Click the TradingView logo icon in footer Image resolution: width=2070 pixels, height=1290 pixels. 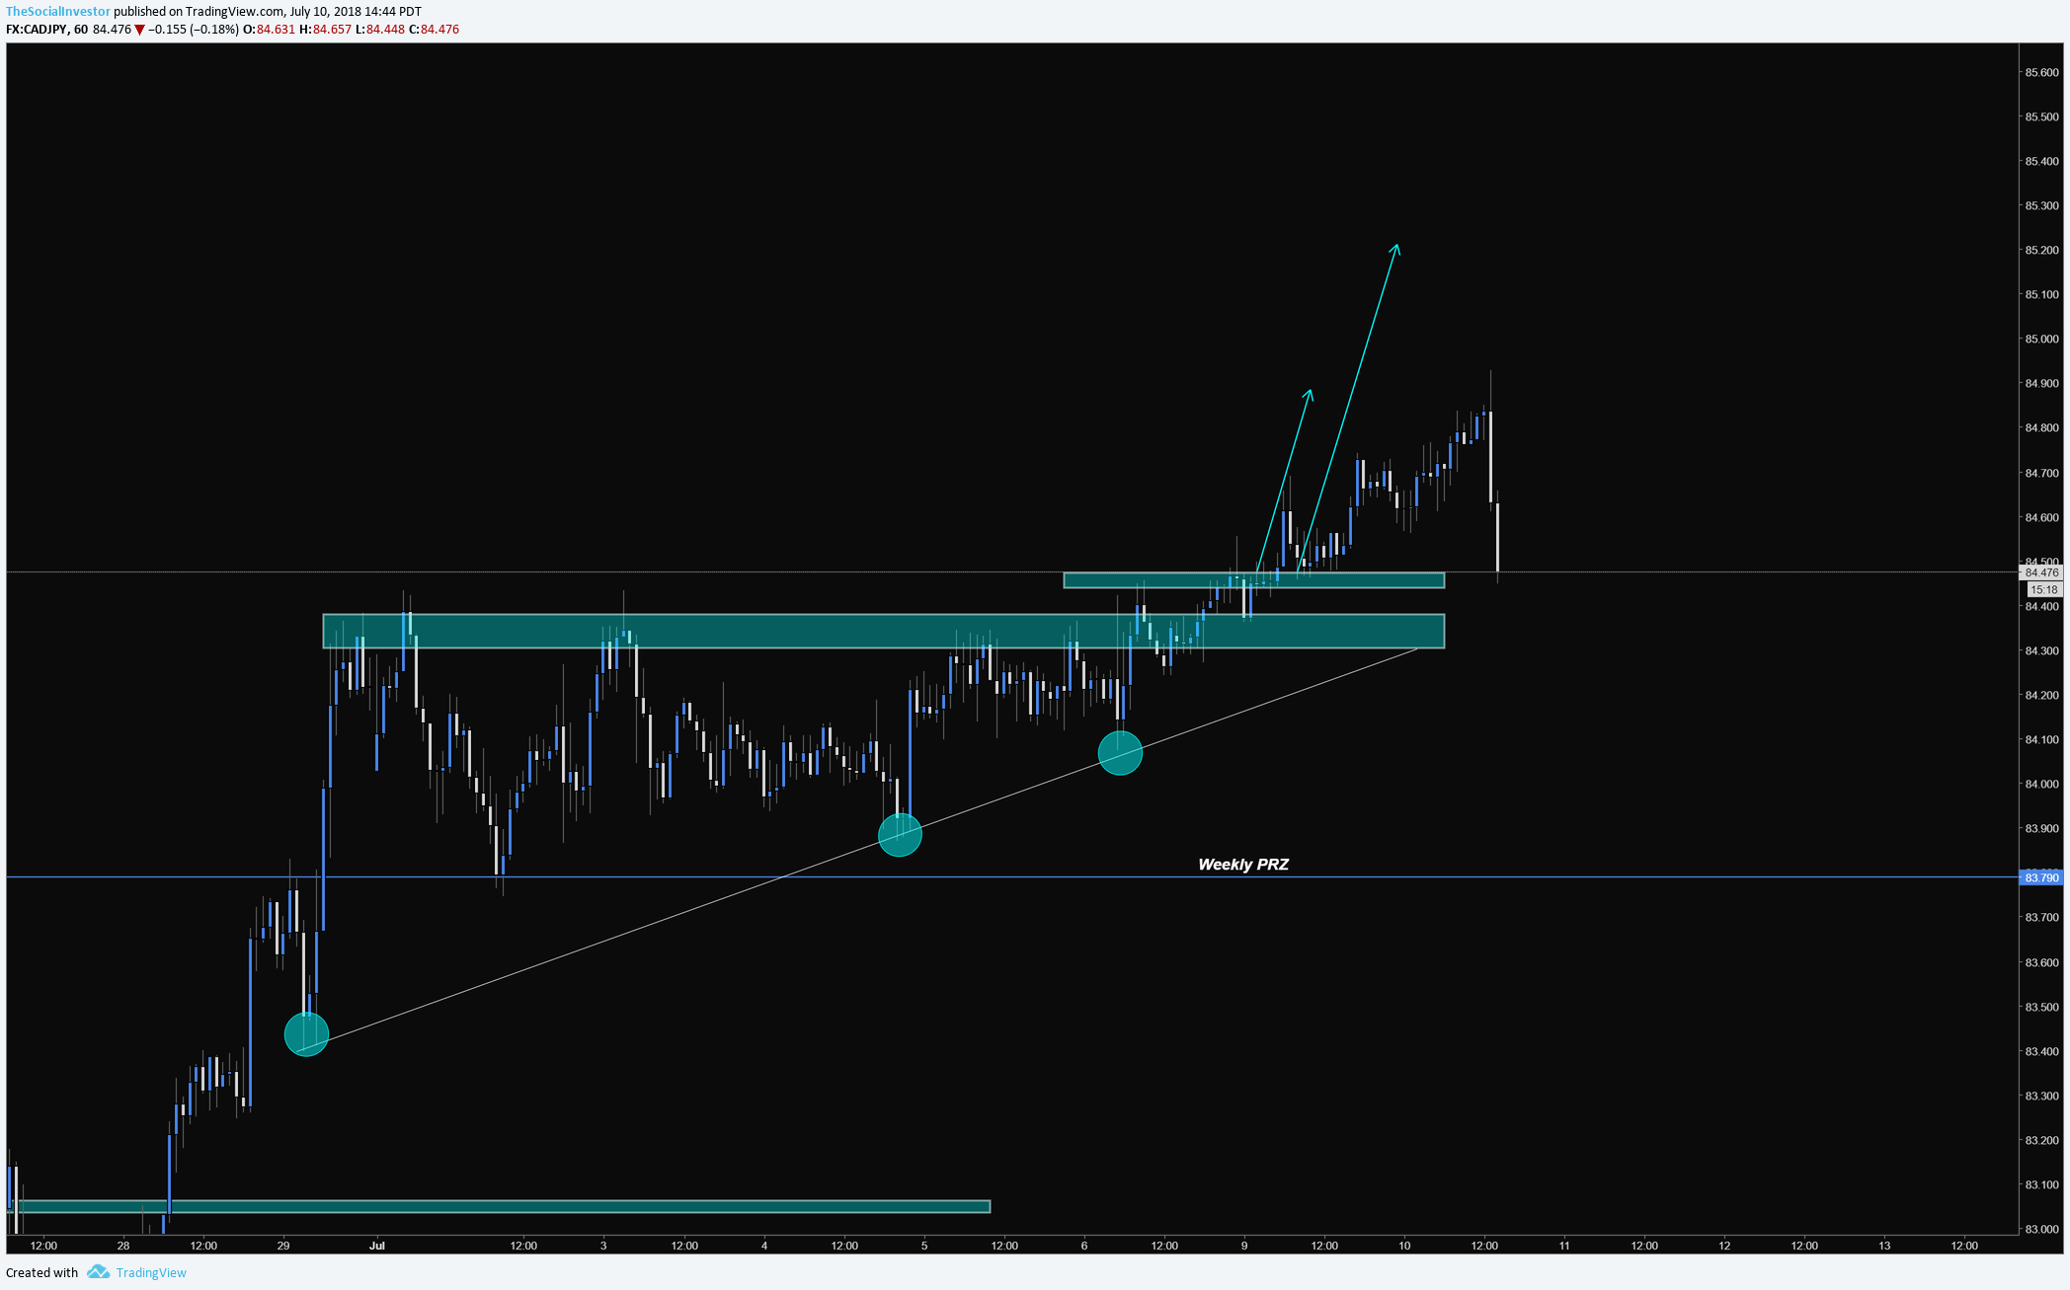point(98,1271)
